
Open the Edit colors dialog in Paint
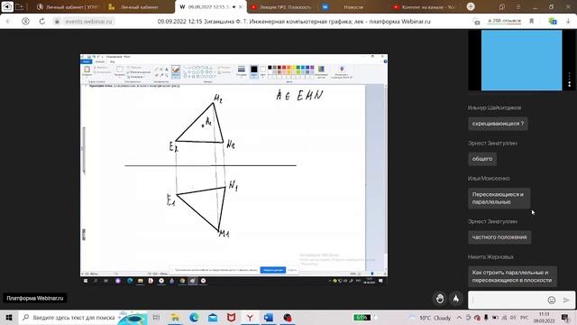321,72
